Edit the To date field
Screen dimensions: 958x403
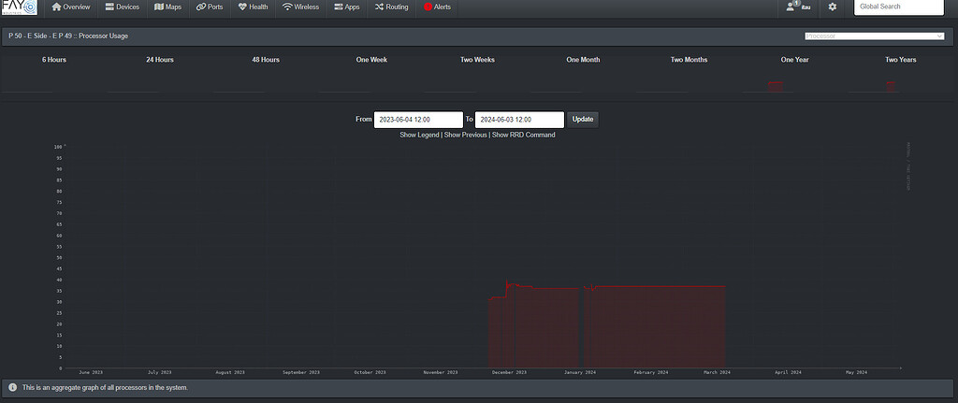pos(519,120)
